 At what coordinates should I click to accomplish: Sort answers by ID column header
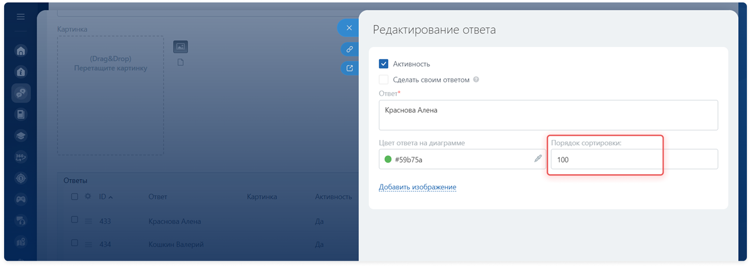(103, 197)
